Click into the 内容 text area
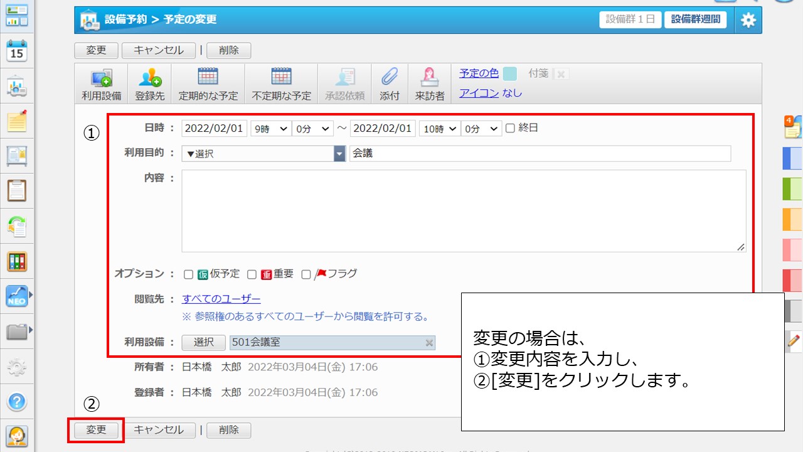Screen dimensions: 803x452 tap(463, 210)
